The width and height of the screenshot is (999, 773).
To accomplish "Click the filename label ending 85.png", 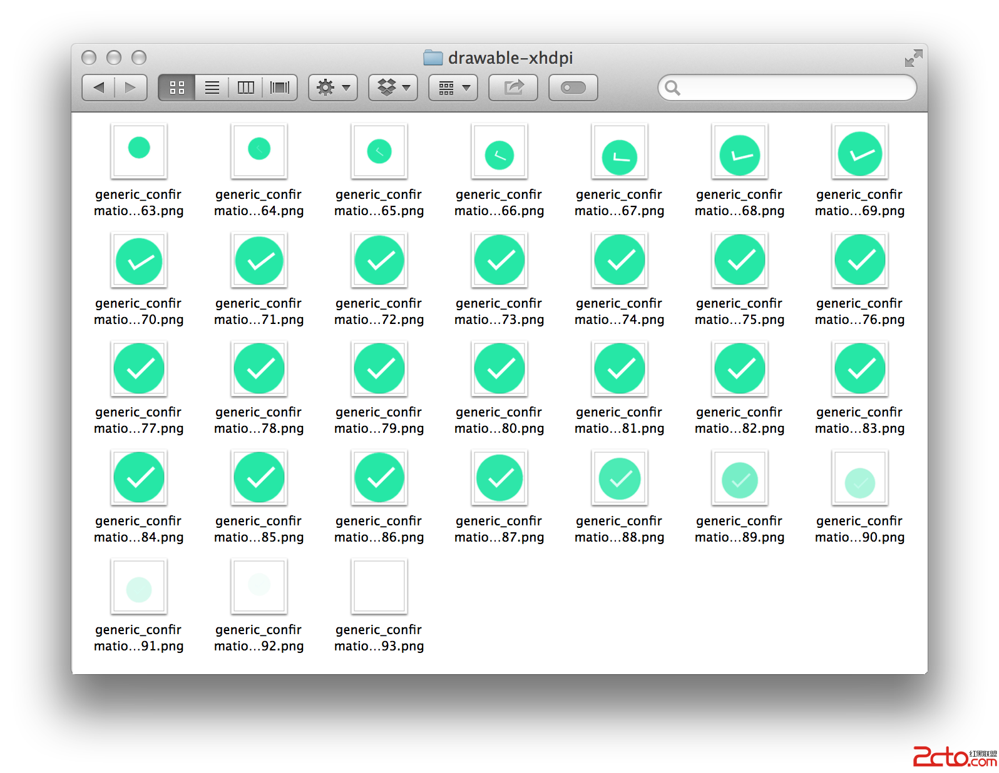I will click(x=259, y=529).
